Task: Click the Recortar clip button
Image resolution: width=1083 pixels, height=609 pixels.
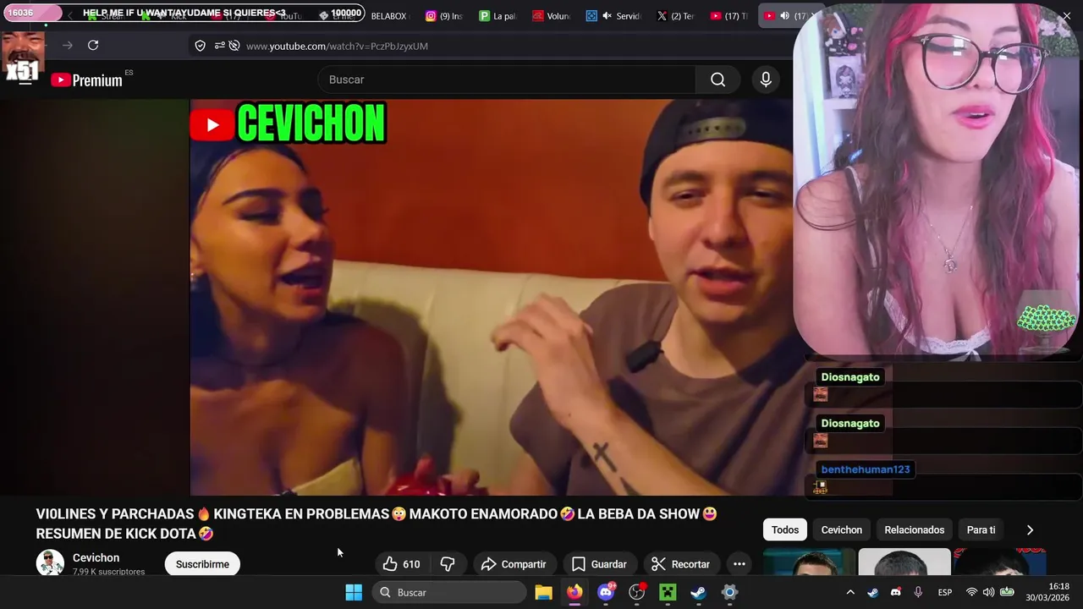Action: pyautogui.click(x=680, y=564)
